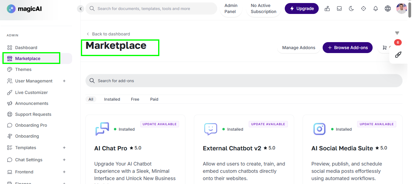
Task: Click the filter lines icon
Action: coord(397,33)
